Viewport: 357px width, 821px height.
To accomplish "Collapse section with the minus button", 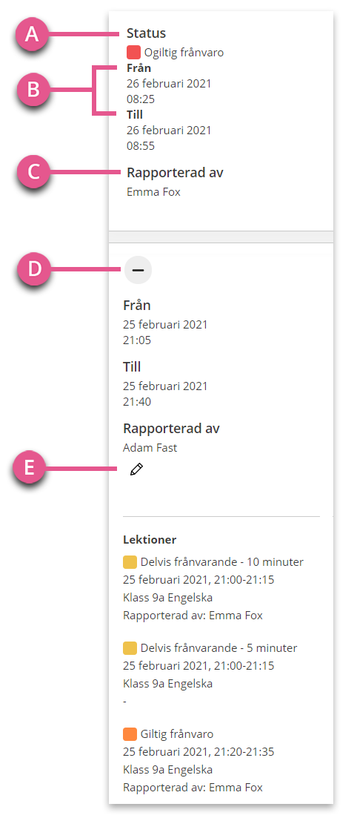I will coord(138,270).
